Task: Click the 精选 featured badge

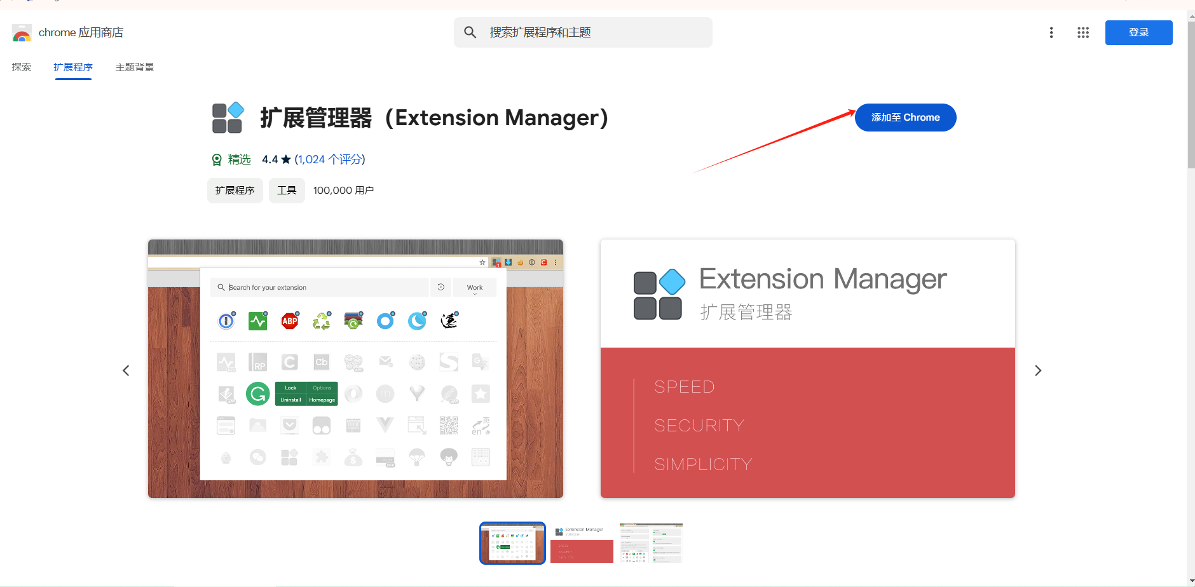Action: point(231,159)
